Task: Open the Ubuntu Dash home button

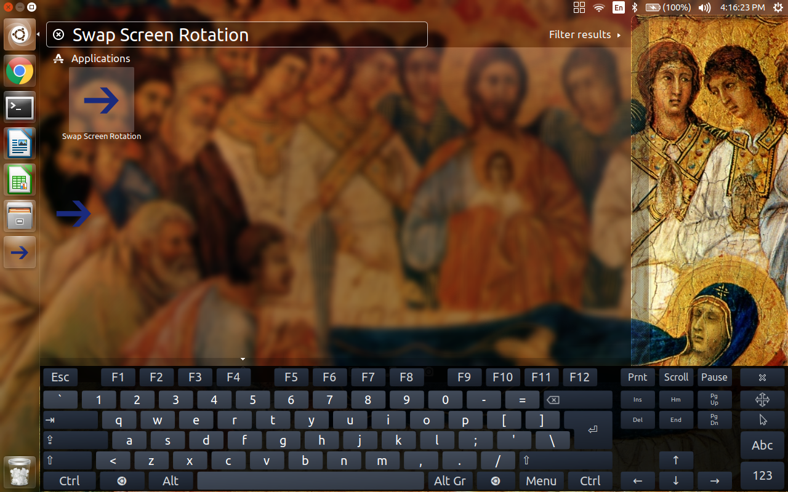Action: click(20, 35)
